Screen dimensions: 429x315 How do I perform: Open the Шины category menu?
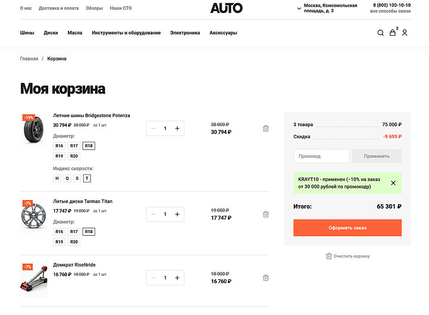point(27,33)
